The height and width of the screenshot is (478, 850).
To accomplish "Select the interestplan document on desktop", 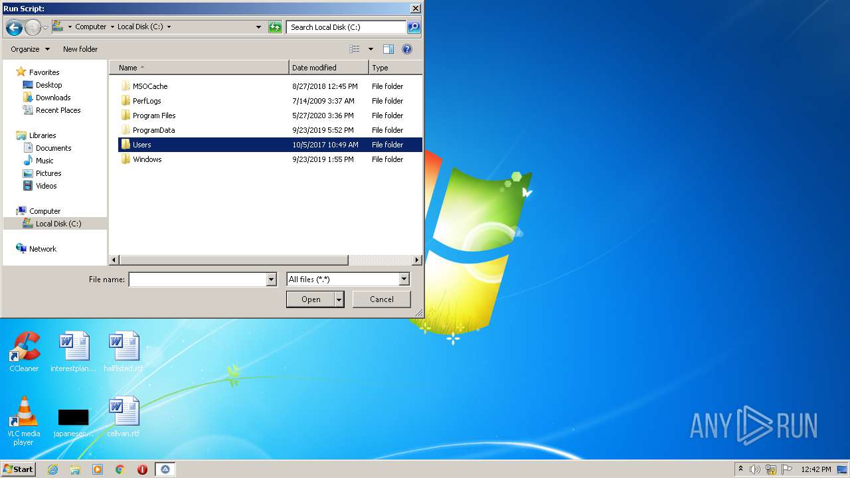I will click(74, 352).
